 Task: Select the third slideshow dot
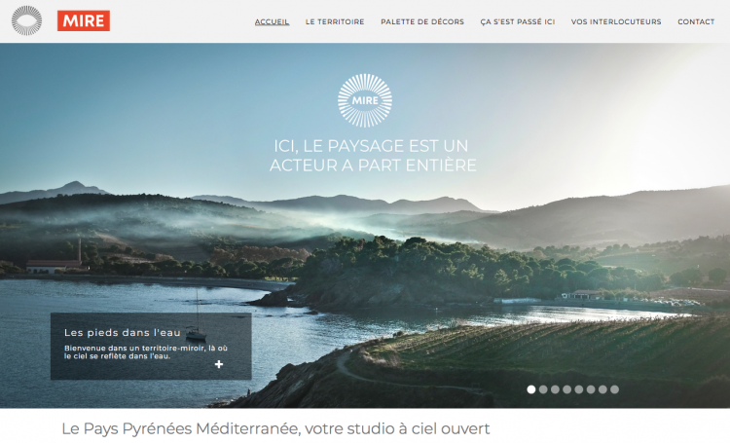(x=555, y=389)
